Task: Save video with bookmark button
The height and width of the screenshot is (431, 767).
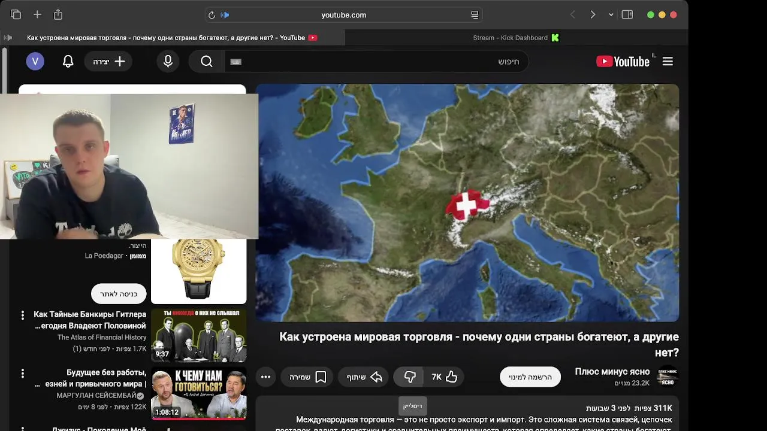Action: [x=307, y=377]
